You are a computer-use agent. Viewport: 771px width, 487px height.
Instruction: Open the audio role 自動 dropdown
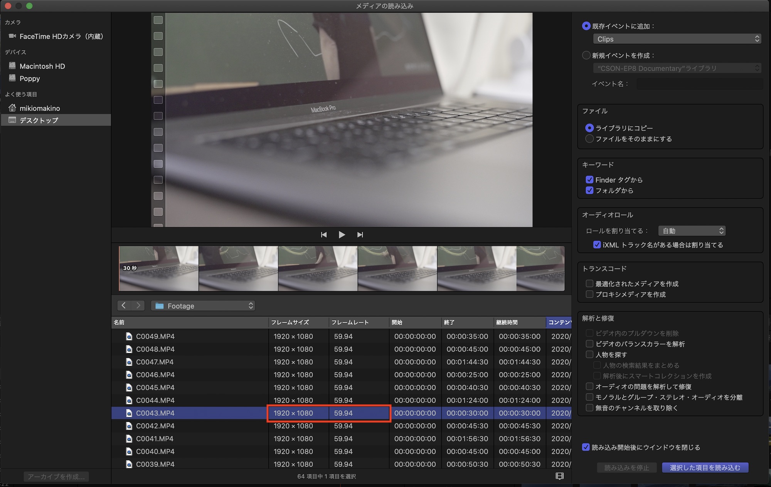coord(692,231)
